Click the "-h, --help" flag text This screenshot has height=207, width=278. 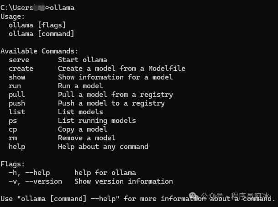pyautogui.click(x=29, y=172)
